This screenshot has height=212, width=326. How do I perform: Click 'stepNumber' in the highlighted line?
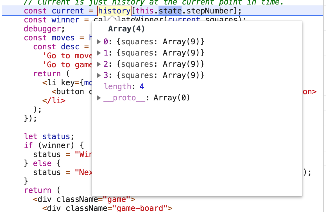[x=210, y=11]
